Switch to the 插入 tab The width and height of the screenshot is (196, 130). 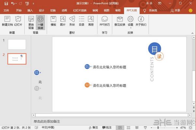click(30, 10)
